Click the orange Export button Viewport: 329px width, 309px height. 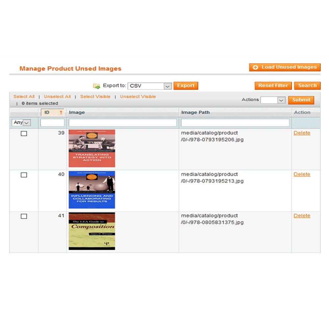pos(186,86)
